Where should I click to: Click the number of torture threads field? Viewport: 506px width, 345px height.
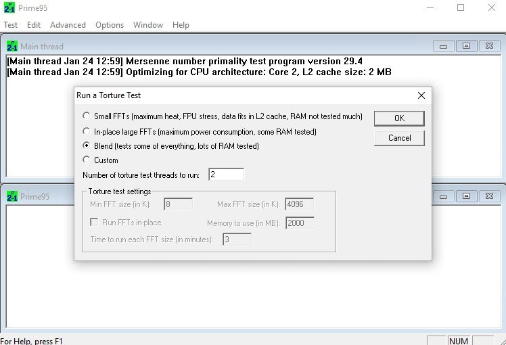tap(226, 175)
